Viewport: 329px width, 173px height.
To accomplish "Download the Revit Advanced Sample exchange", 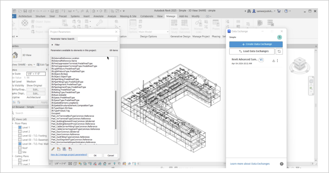I will tap(273, 61).
